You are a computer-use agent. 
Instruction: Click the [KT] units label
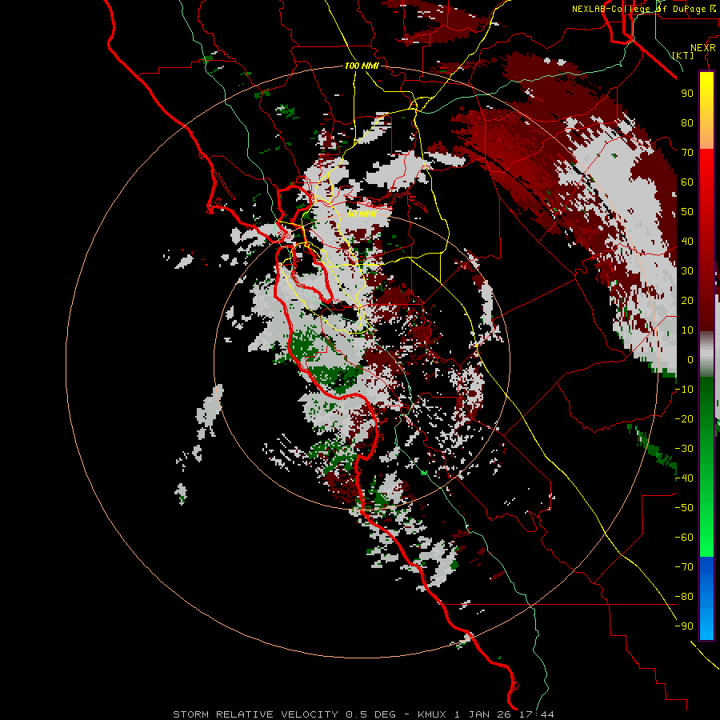coord(683,55)
